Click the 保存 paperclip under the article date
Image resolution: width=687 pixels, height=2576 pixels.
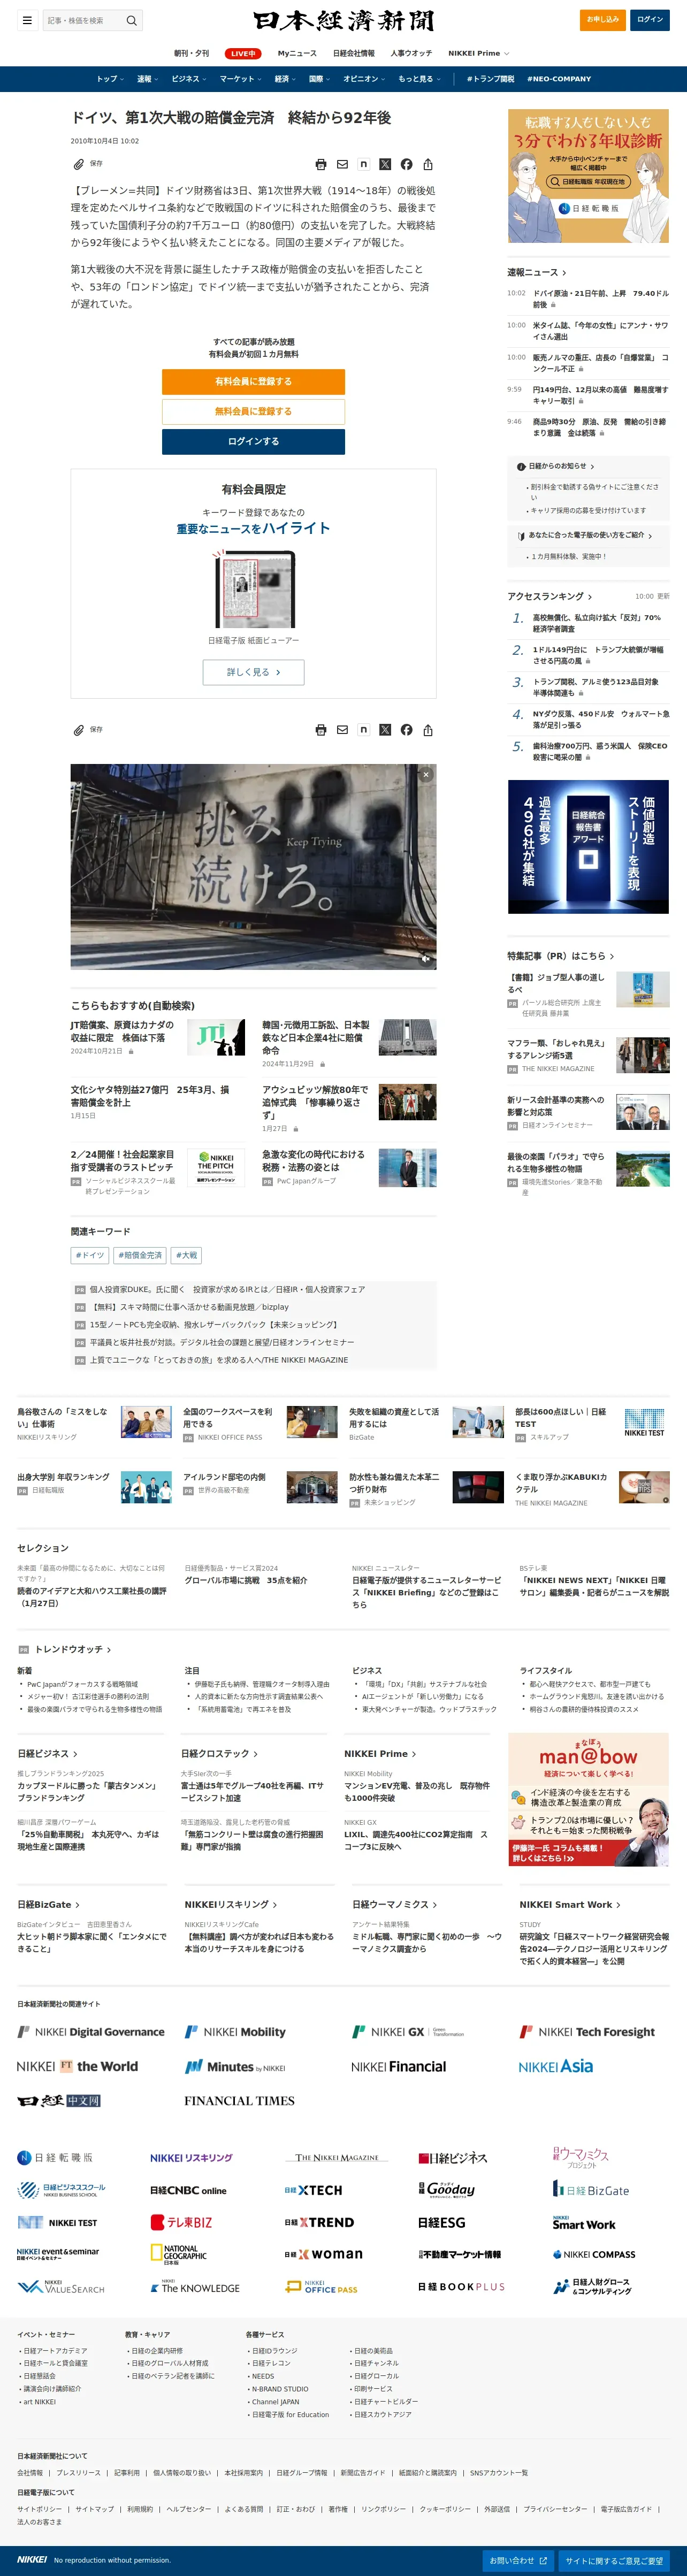pos(87,164)
